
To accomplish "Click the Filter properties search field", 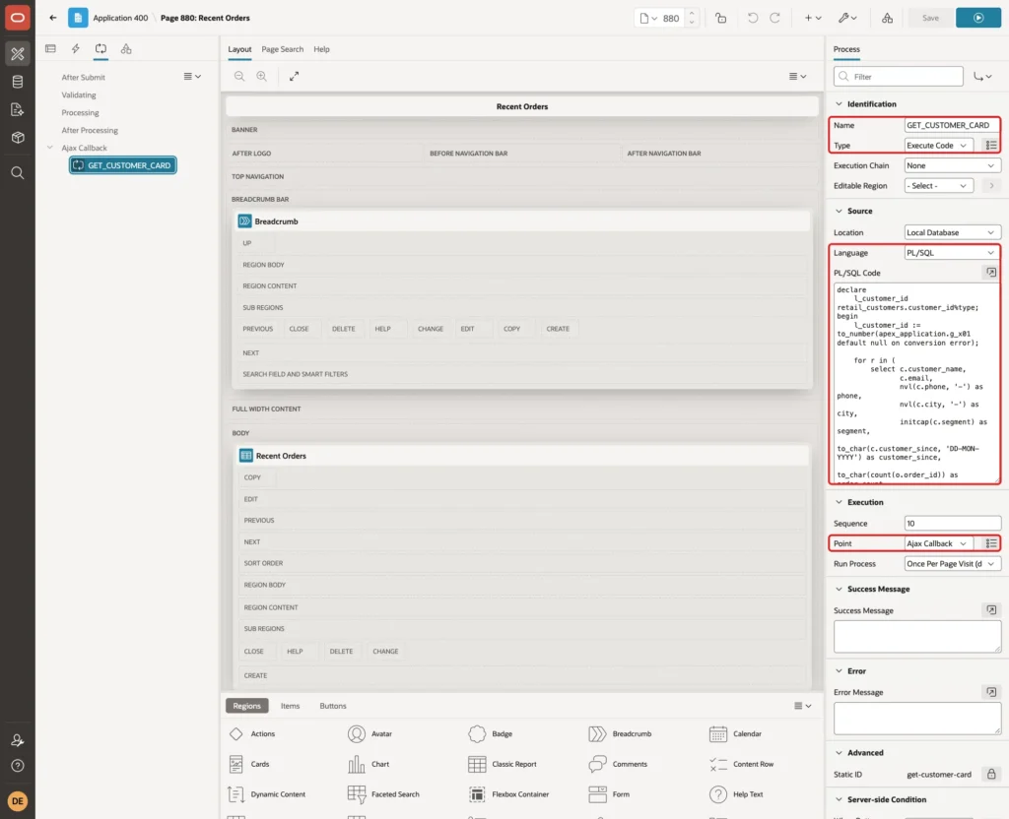I will (x=899, y=77).
